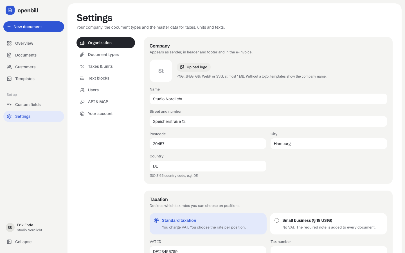Click the Customers people icon
405x253 pixels.
9,67
